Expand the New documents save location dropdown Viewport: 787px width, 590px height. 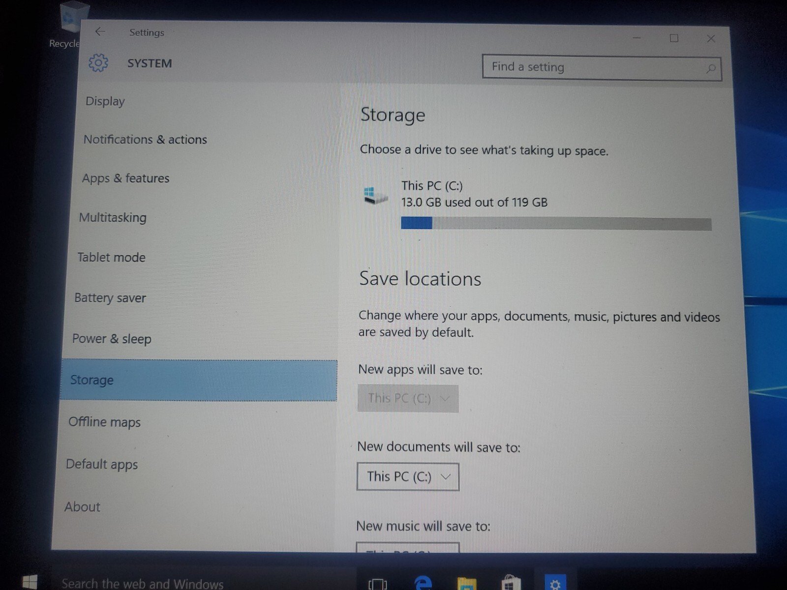tap(408, 476)
